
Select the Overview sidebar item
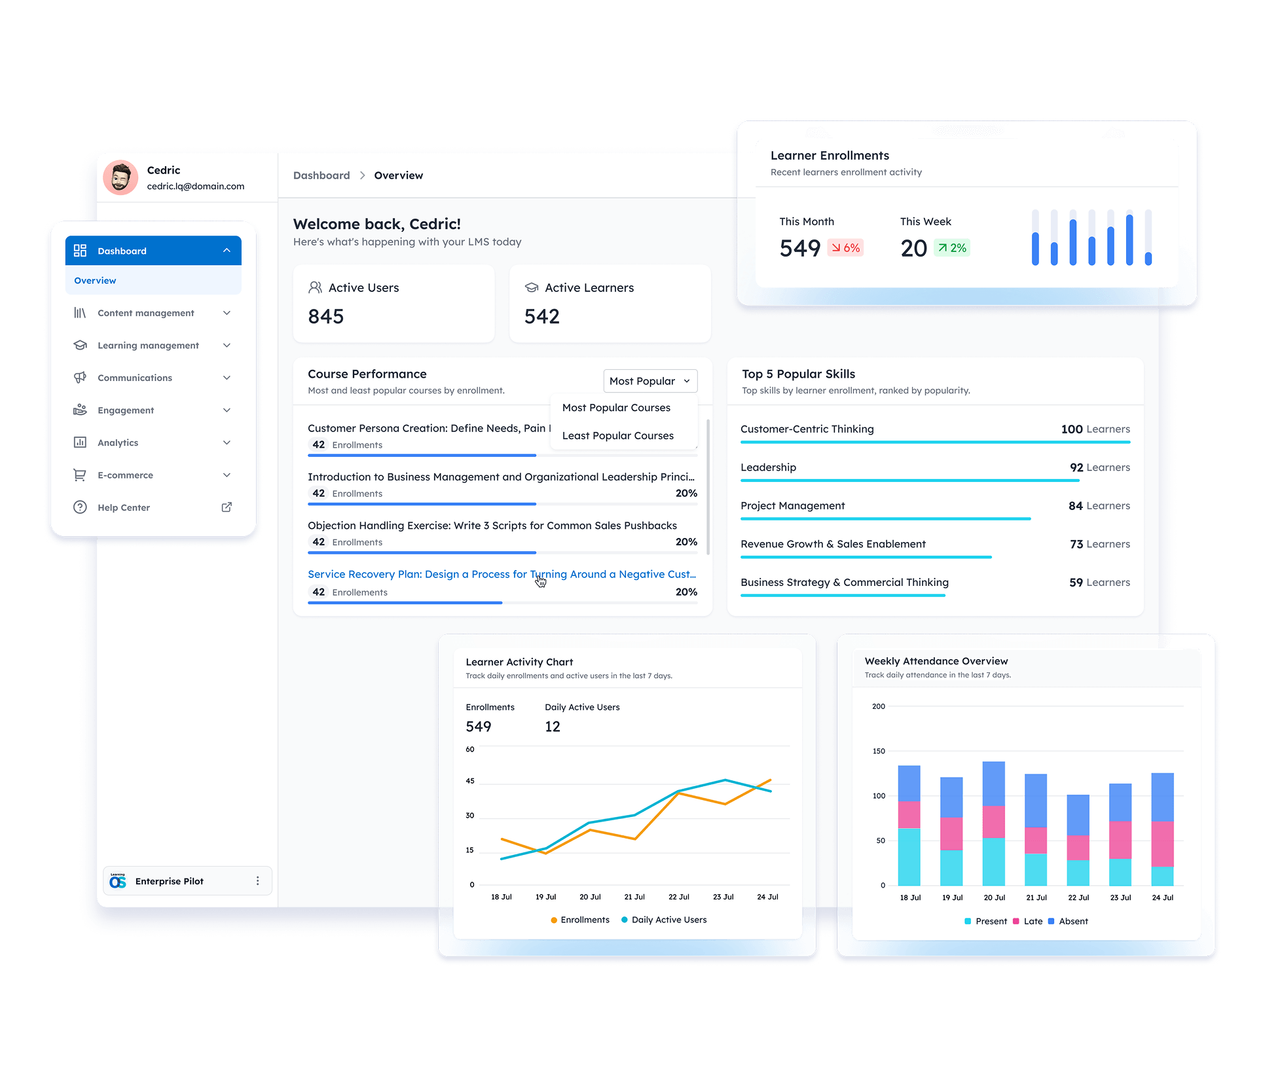pos(96,281)
